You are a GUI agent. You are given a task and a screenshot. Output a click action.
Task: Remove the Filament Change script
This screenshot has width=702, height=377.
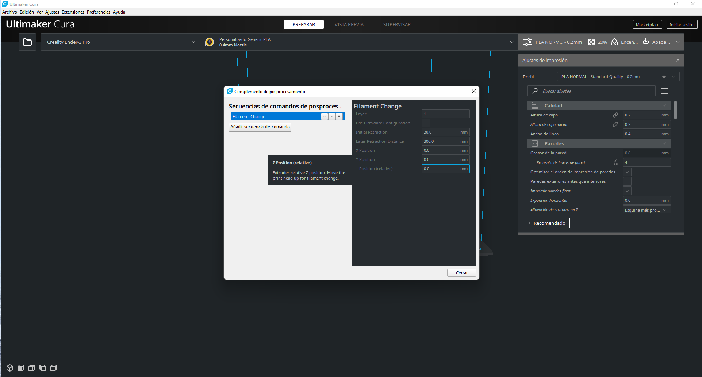(339, 116)
